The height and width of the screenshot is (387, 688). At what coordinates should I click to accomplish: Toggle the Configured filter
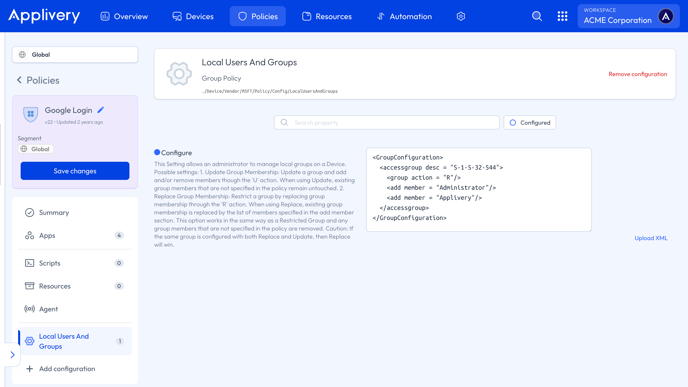coord(529,122)
